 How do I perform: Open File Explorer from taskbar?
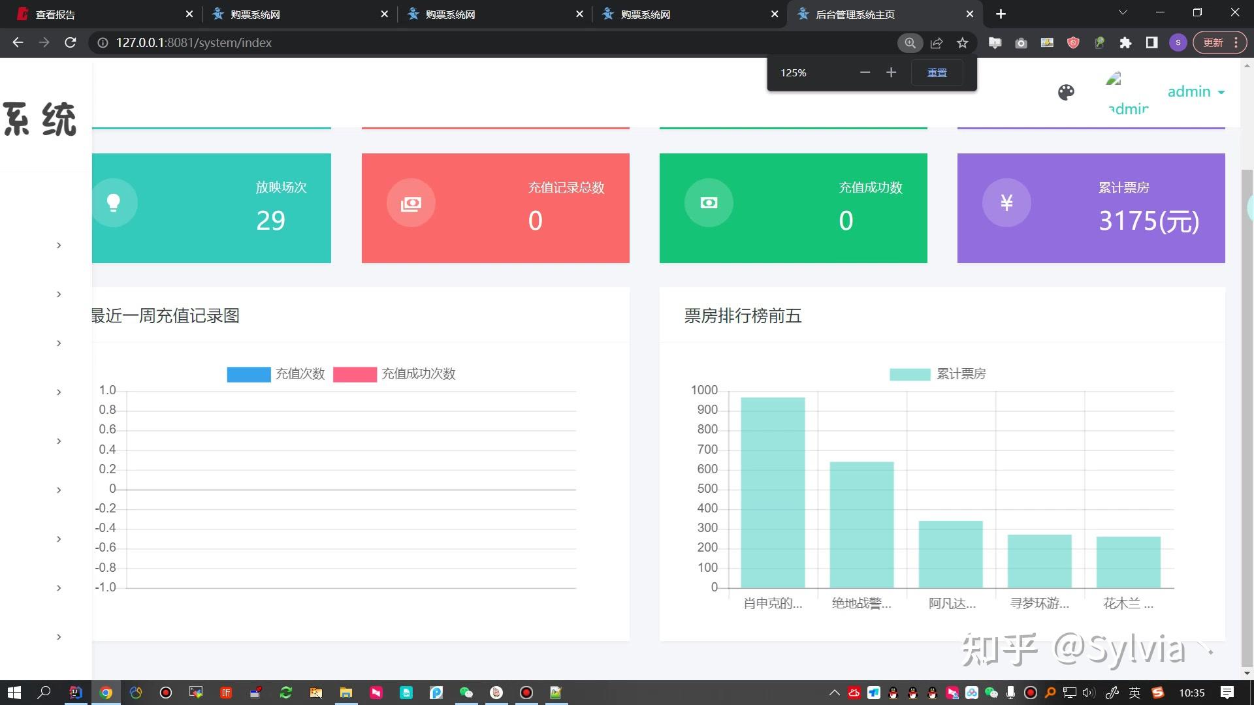coord(346,693)
